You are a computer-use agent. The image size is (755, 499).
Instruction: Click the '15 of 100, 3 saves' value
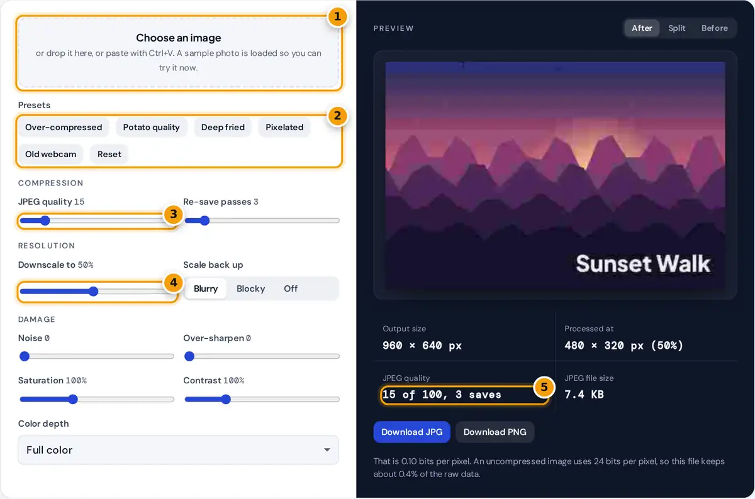[x=442, y=395]
